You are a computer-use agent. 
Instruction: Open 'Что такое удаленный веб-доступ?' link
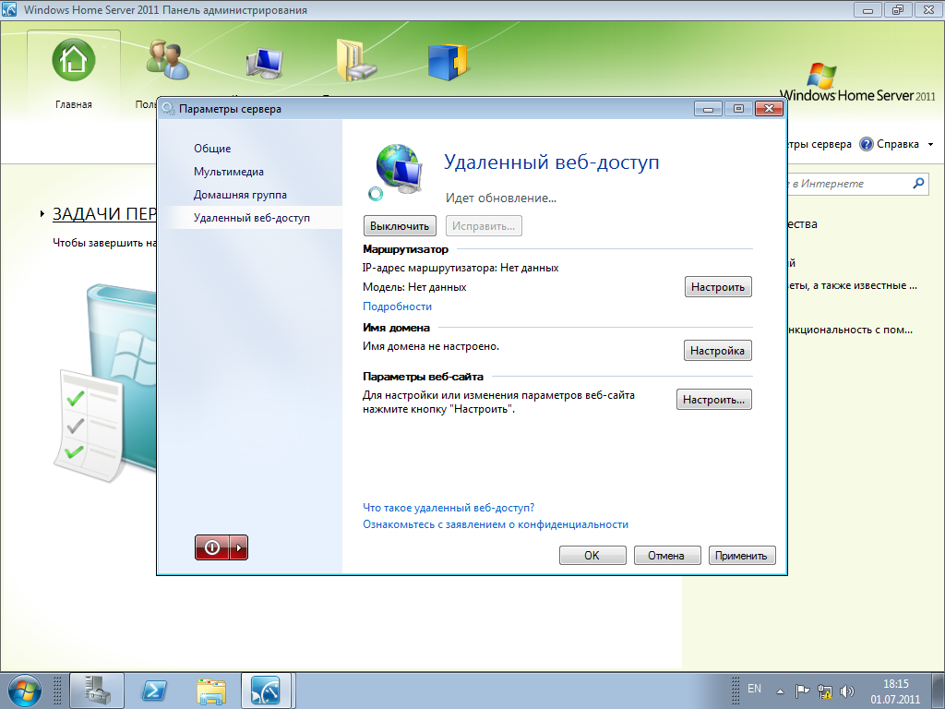coord(449,508)
